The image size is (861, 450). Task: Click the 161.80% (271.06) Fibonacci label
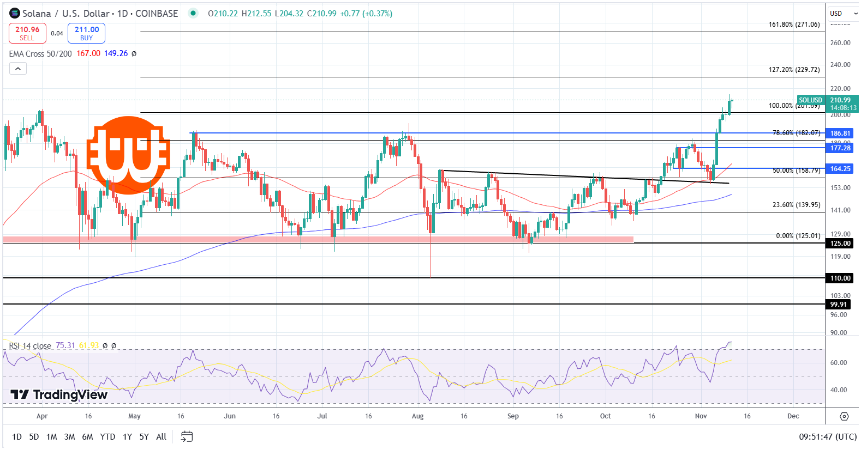coord(794,25)
